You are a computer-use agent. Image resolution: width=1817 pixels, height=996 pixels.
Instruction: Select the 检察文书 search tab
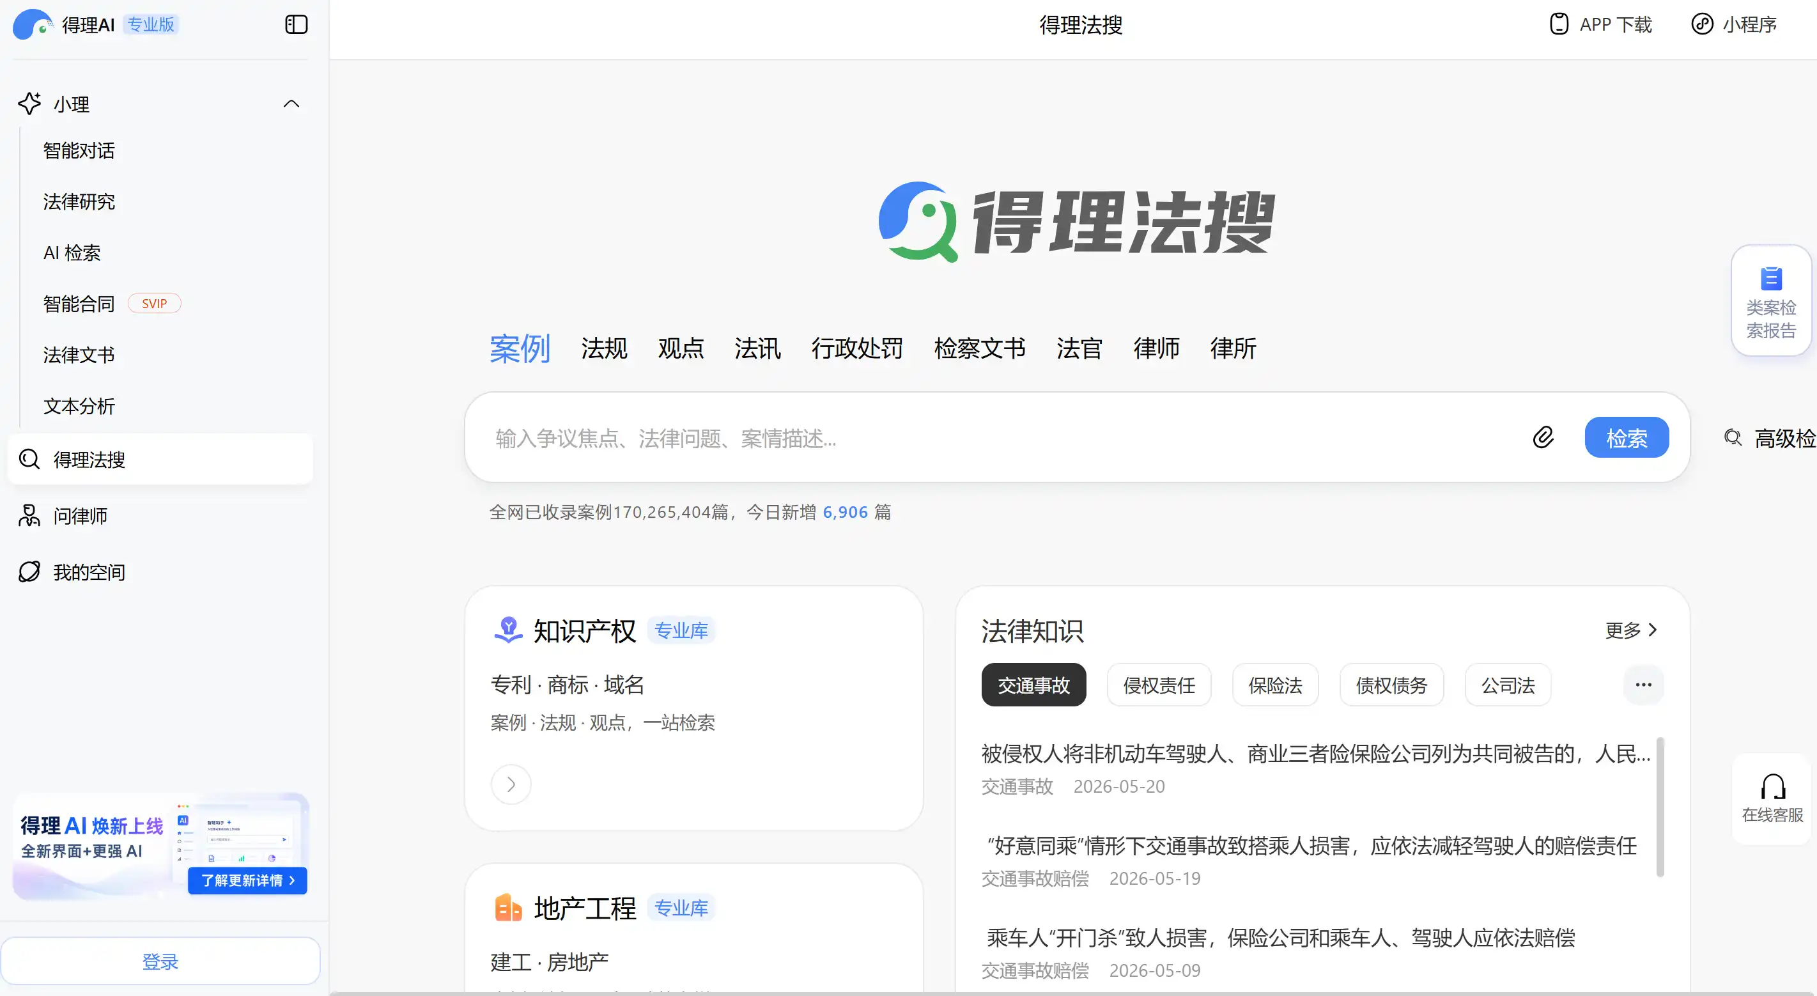tap(980, 348)
